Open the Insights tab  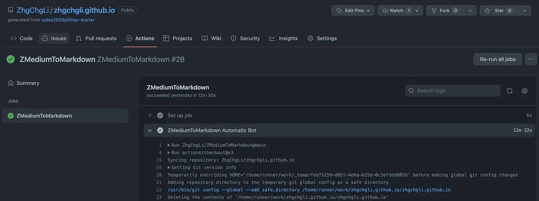283,38
